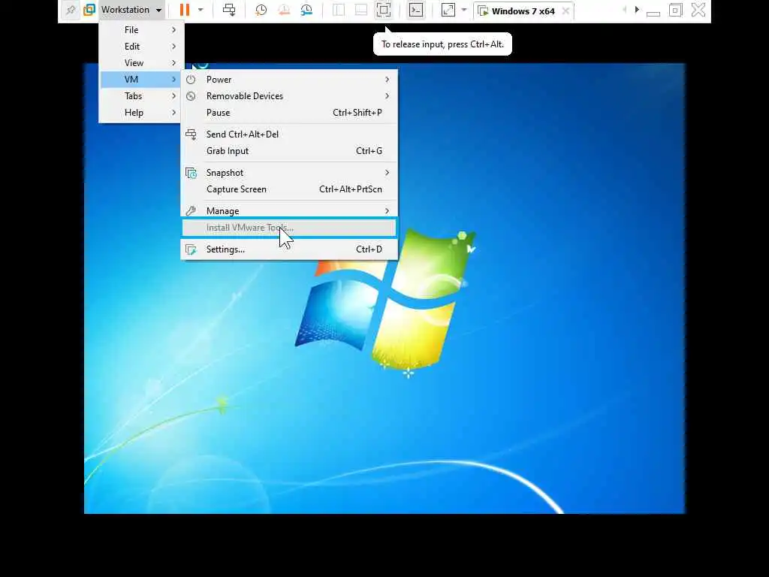Choose Send Ctrl+Alt+Del menu item

pos(289,134)
